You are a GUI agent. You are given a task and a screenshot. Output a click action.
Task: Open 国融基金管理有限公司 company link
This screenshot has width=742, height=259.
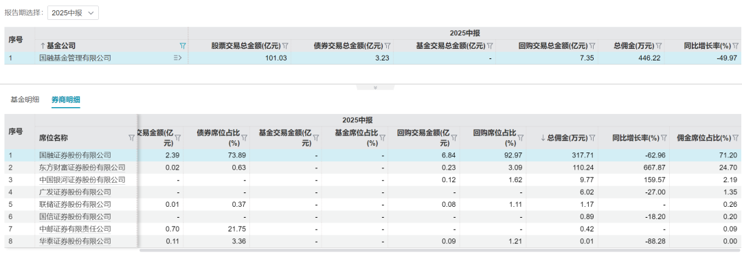tap(76, 58)
